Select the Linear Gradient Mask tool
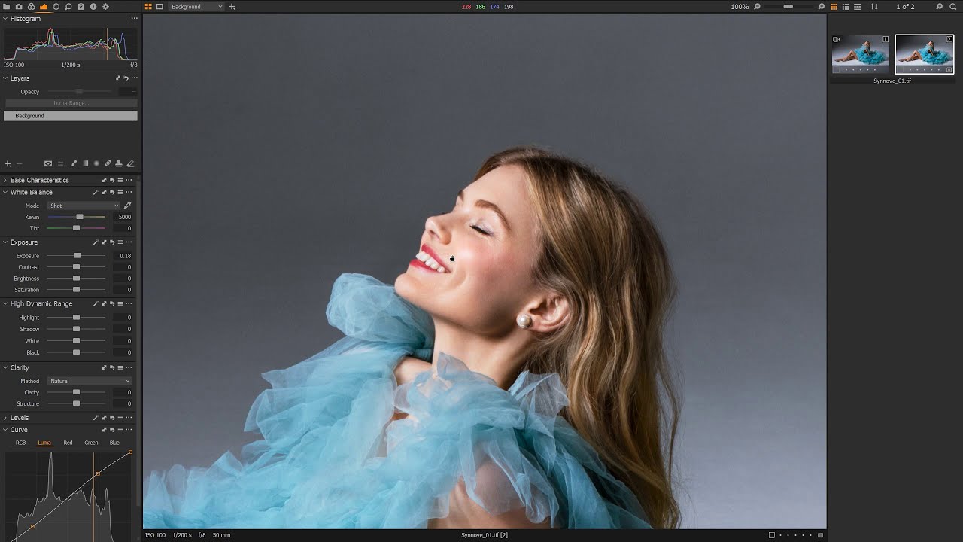Image resolution: width=963 pixels, height=542 pixels. [85, 163]
